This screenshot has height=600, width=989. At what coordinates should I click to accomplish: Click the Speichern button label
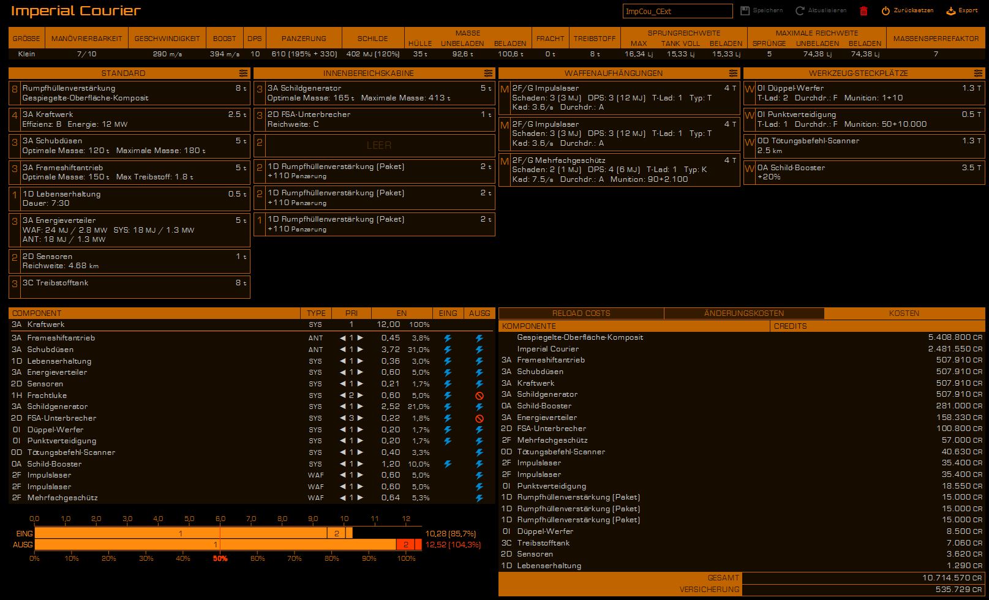click(768, 10)
